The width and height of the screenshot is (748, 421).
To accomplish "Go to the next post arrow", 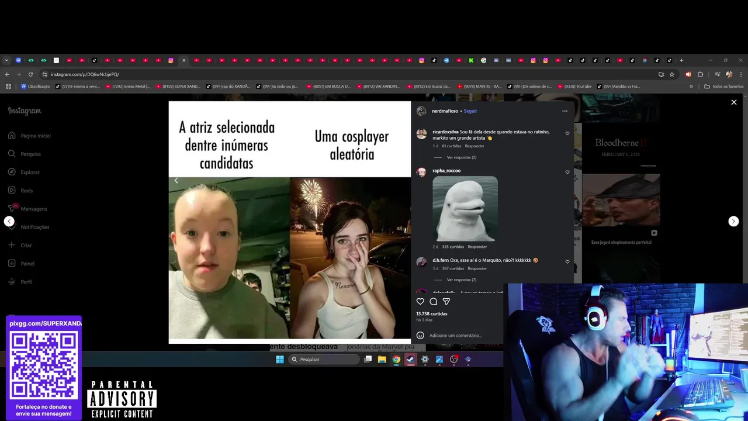I will [733, 222].
